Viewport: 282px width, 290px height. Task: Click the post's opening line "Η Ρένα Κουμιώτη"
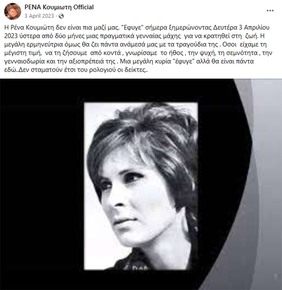[x=29, y=27]
